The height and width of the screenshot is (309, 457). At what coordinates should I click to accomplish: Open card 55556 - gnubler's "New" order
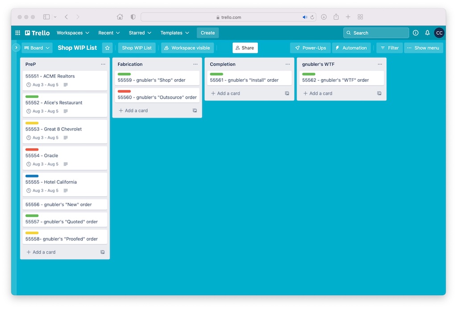click(65, 204)
